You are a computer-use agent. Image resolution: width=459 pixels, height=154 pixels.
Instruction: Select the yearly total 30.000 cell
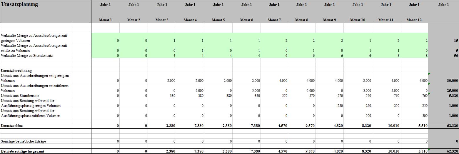click(x=453, y=80)
